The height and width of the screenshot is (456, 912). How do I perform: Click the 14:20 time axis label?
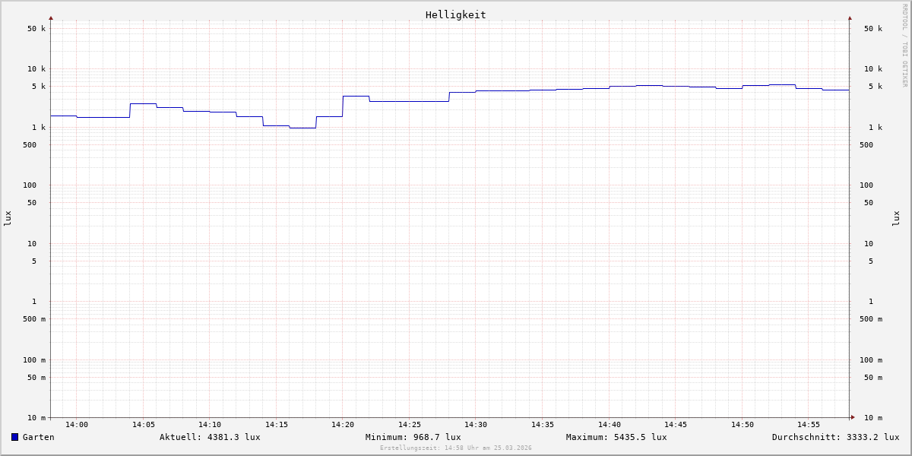point(343,425)
